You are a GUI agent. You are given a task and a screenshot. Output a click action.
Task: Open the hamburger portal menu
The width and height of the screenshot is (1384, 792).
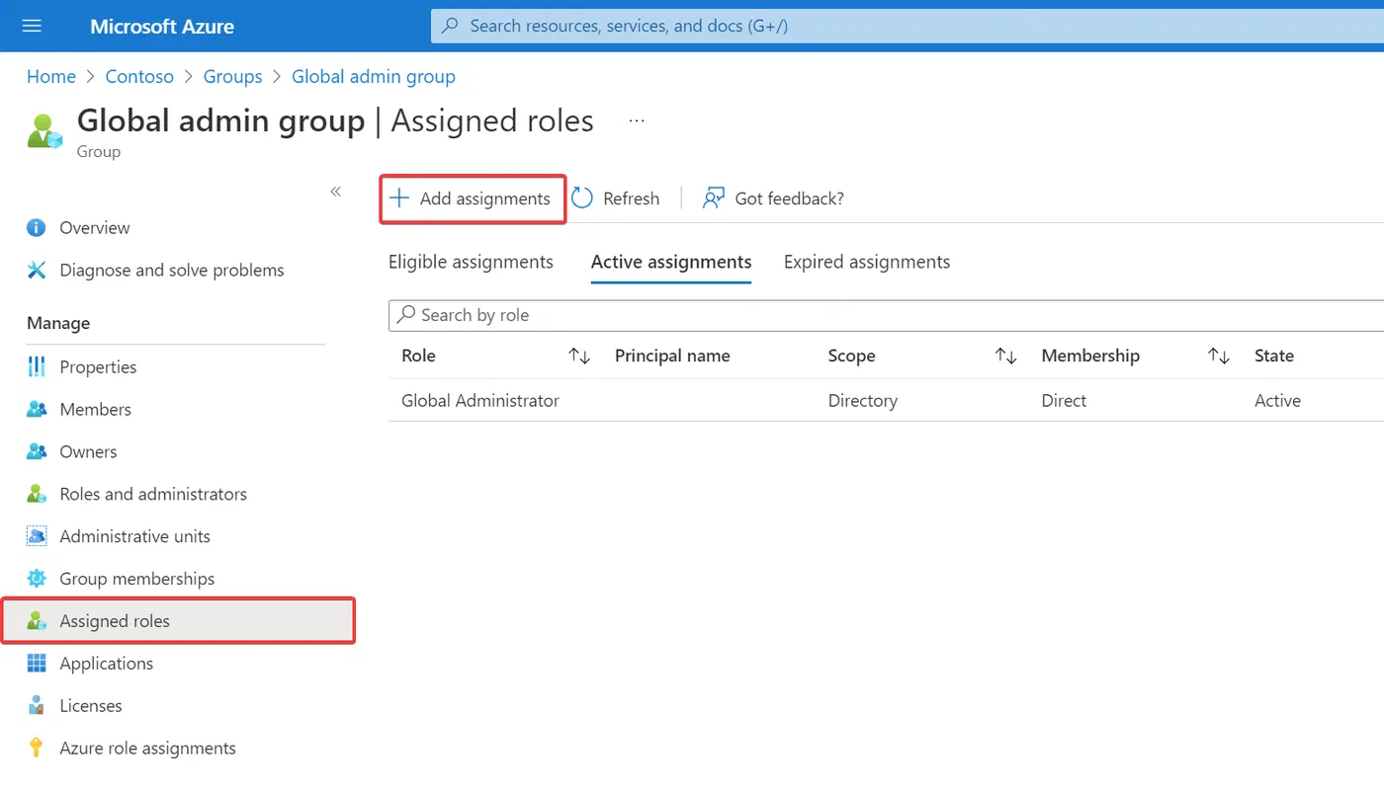32,26
